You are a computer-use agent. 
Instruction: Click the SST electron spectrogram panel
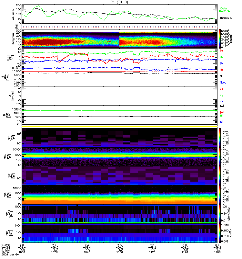119,176
